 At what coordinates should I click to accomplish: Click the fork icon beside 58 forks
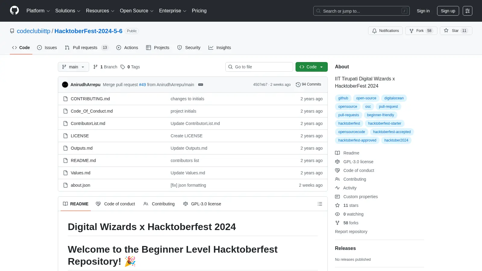[x=337, y=223]
